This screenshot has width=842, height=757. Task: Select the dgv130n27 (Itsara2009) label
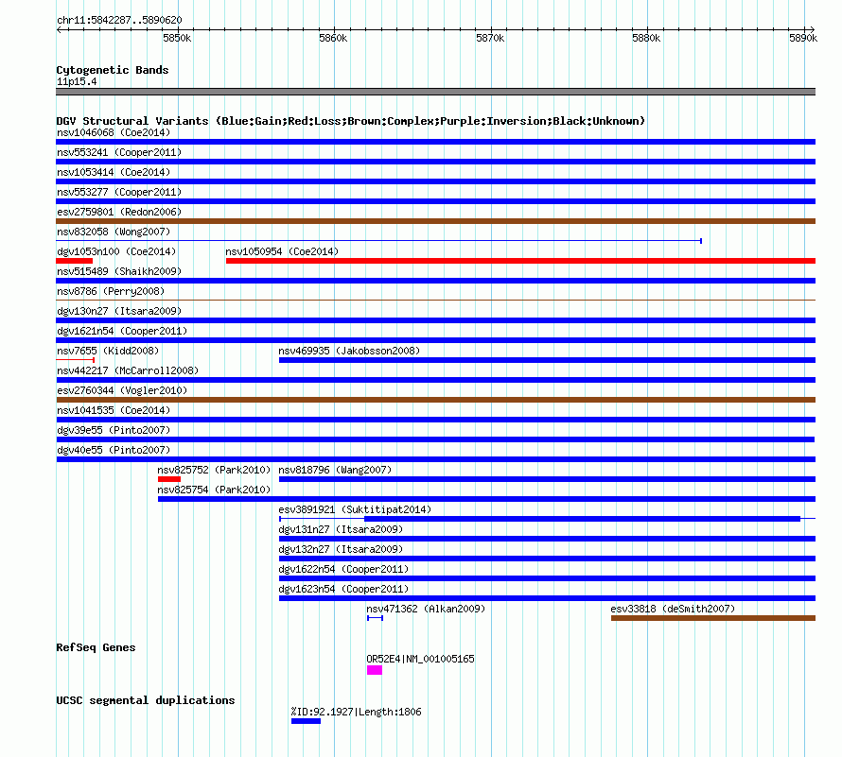119,311
